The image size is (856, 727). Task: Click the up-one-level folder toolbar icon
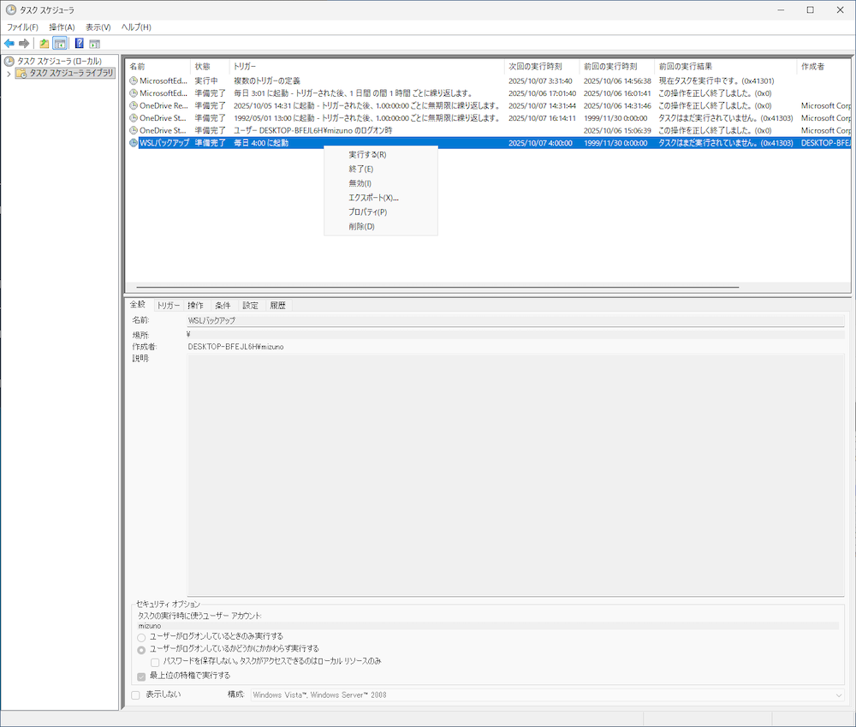pyautogui.click(x=45, y=44)
